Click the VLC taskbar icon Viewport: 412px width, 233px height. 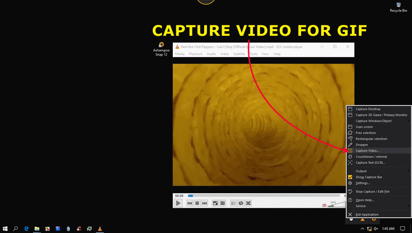pos(100,229)
